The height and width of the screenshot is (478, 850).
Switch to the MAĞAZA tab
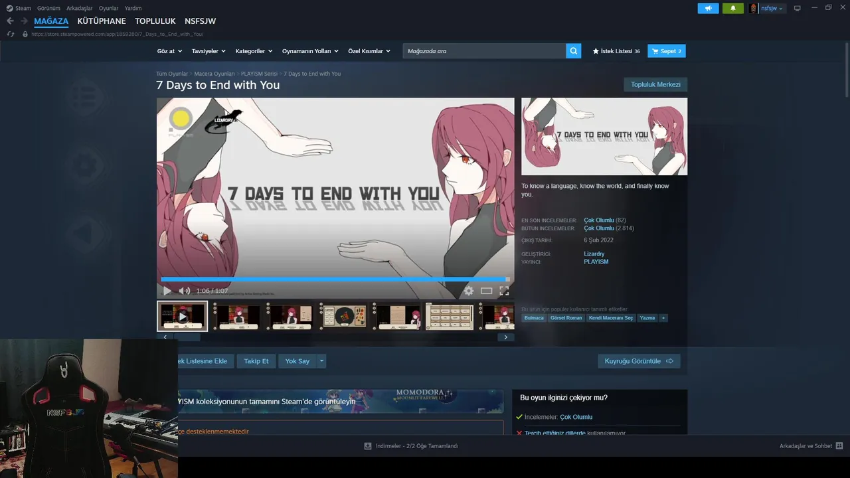(51, 21)
